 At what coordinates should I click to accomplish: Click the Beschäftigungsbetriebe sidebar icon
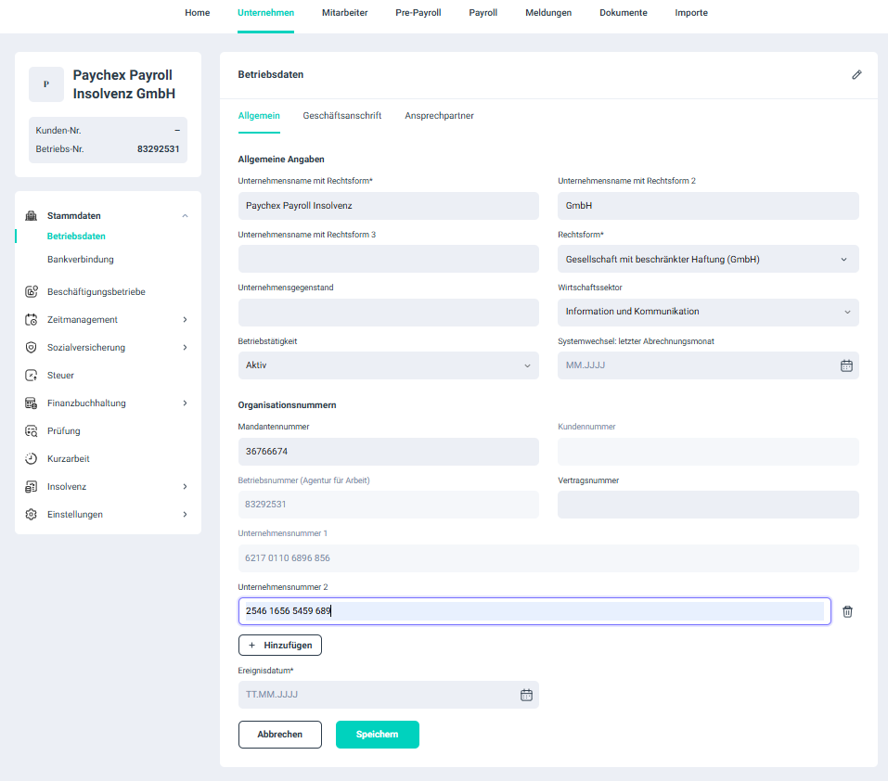click(x=31, y=292)
